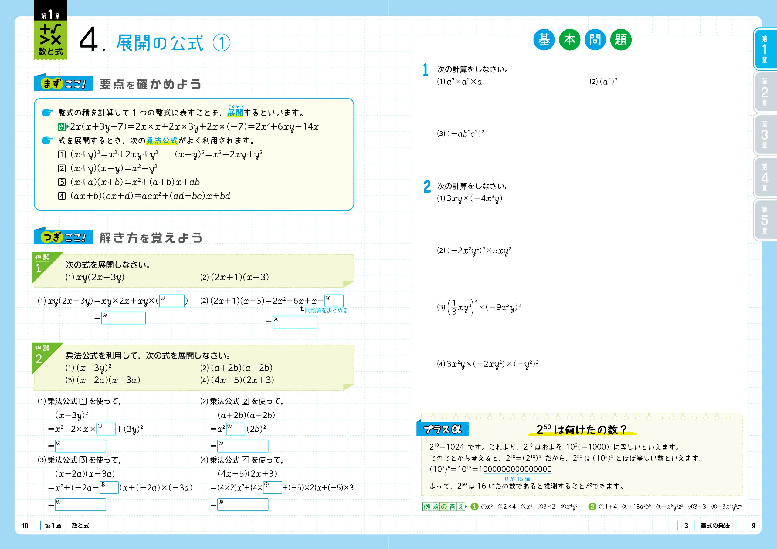Image resolution: width=777 pixels, height=549 pixels.
Task: Click blank ④ below 同類項をまとめる
Action: tap(295, 322)
